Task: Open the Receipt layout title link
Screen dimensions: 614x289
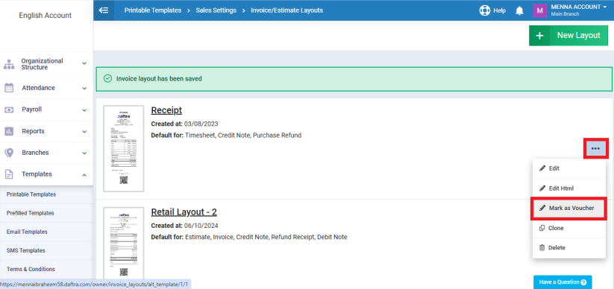Action: tap(166, 110)
